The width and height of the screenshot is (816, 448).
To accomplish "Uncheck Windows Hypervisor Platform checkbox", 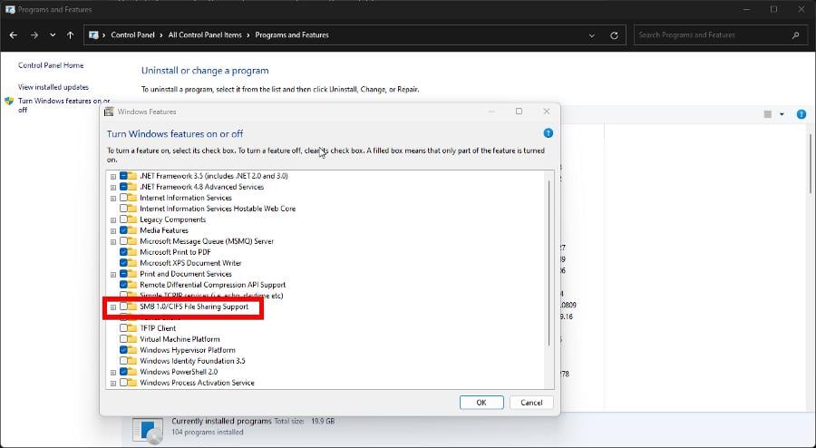I will point(123,350).
